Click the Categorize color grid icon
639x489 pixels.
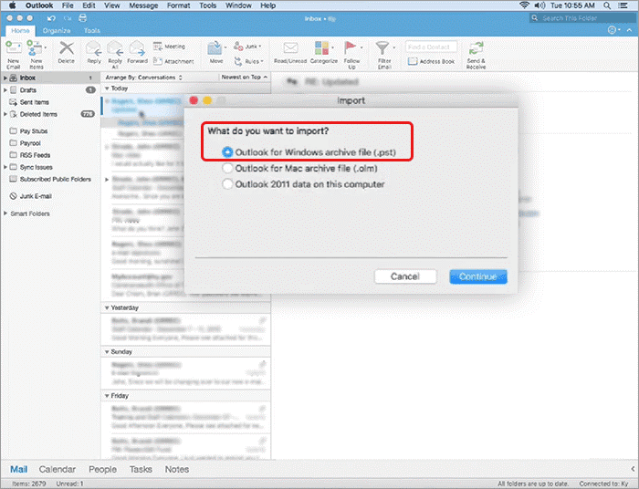click(x=321, y=48)
